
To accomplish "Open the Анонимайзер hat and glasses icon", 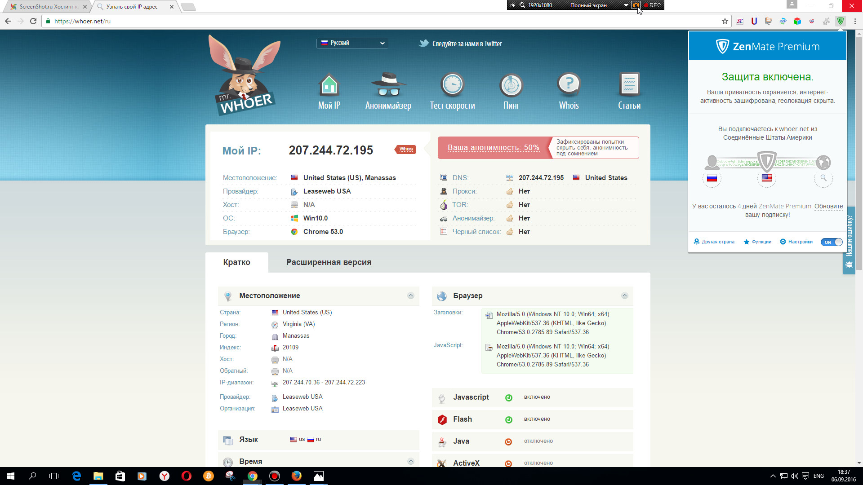I will (388, 84).
